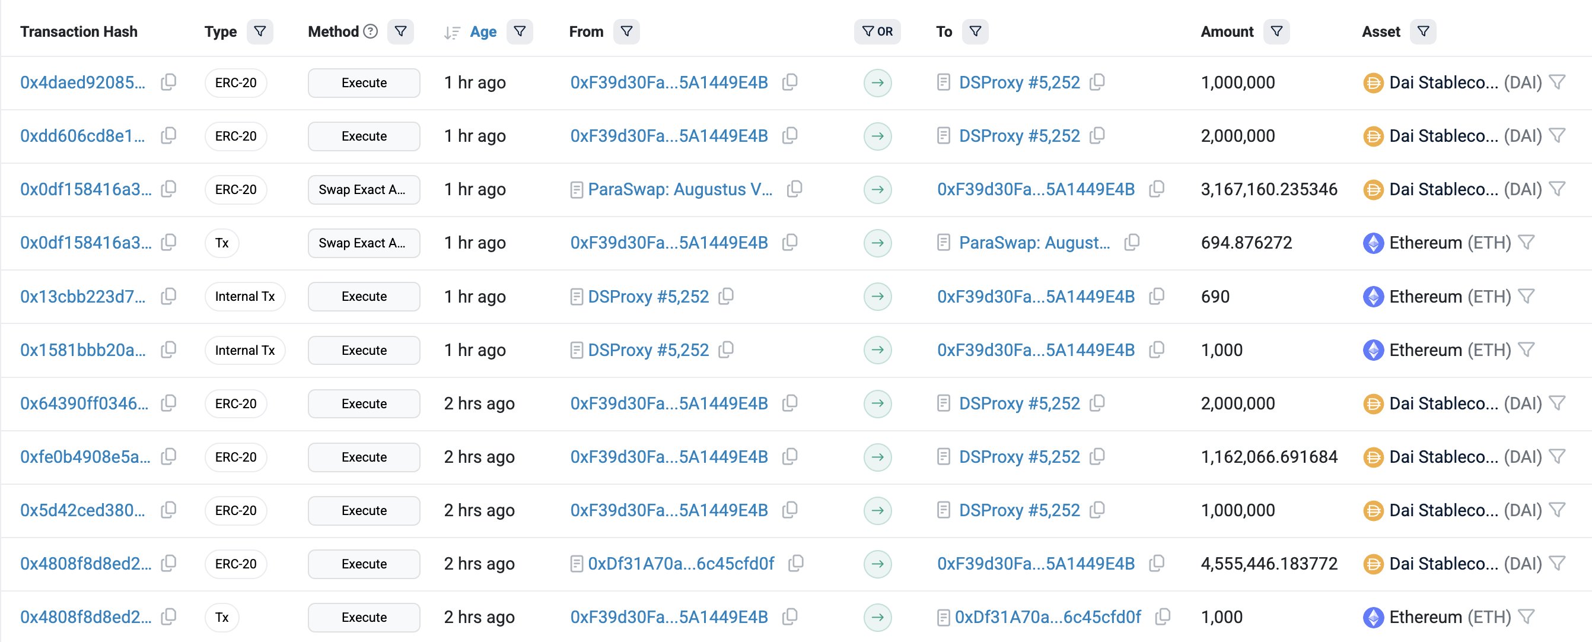This screenshot has width=1592, height=642.
Task: Open the To column filter
Action: [x=975, y=31]
